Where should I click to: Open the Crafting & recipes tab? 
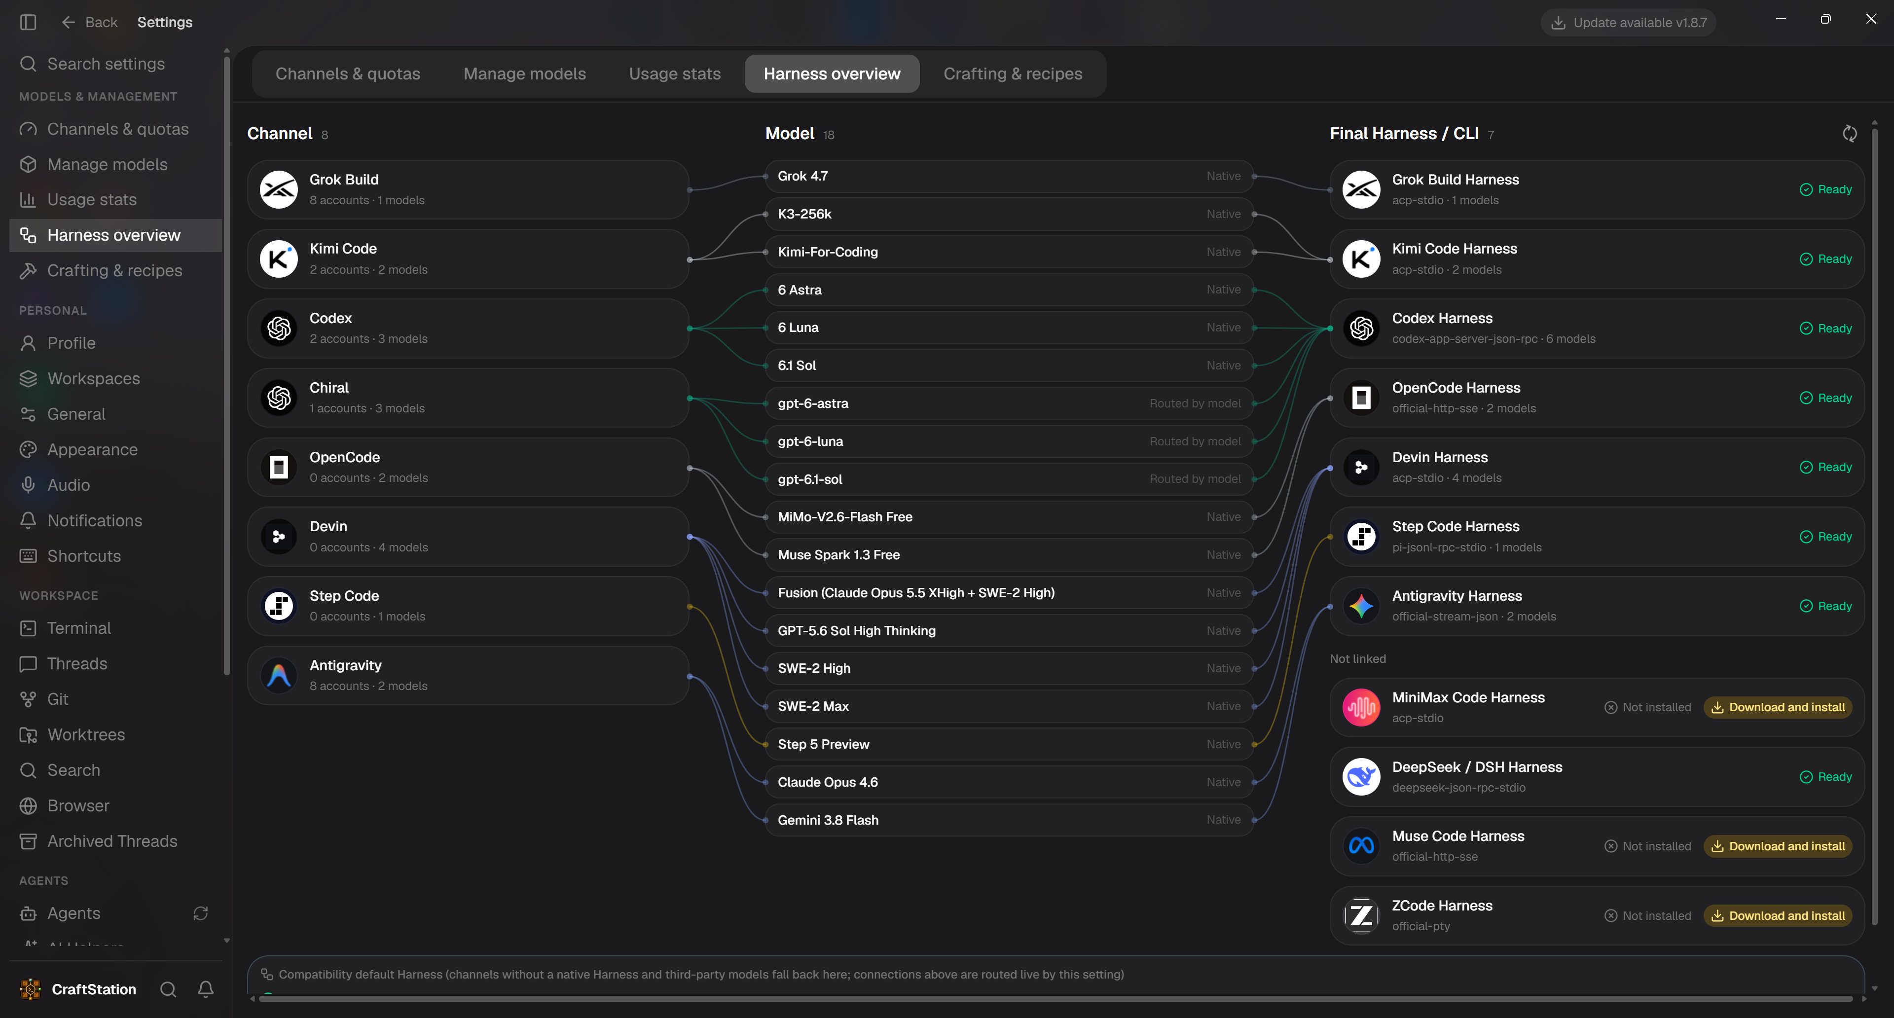1013,73
